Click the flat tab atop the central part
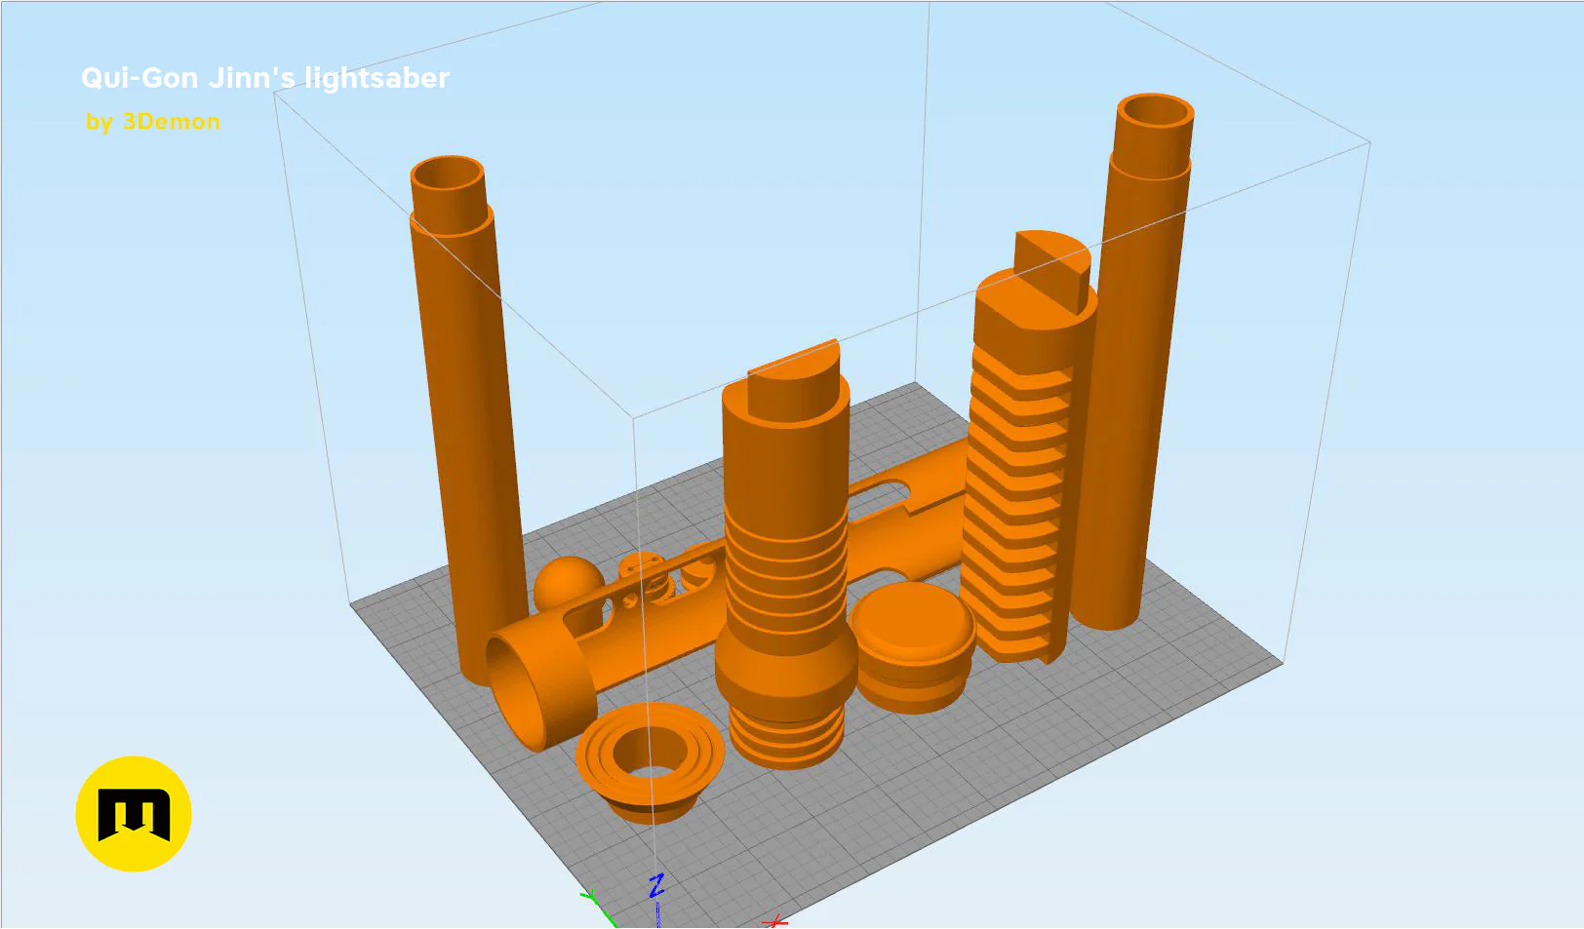Screen dimensions: 1584x929 pyautogui.click(x=794, y=382)
